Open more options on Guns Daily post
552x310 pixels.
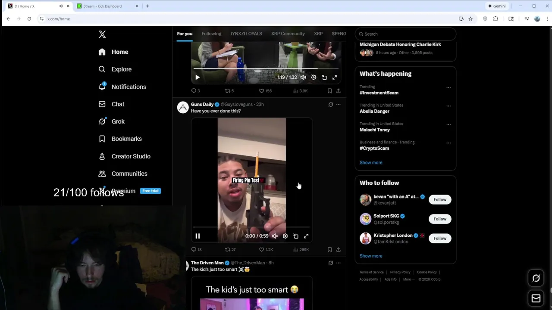pyautogui.click(x=339, y=105)
